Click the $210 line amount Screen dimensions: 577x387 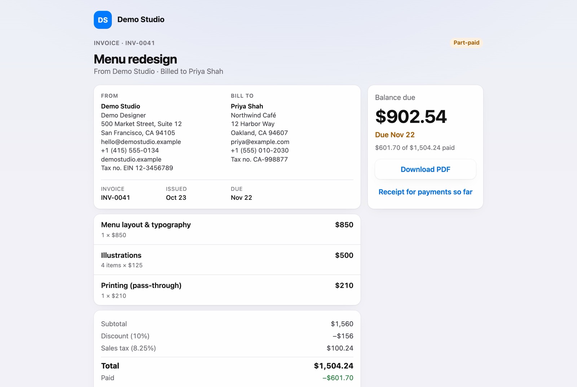pyautogui.click(x=344, y=285)
